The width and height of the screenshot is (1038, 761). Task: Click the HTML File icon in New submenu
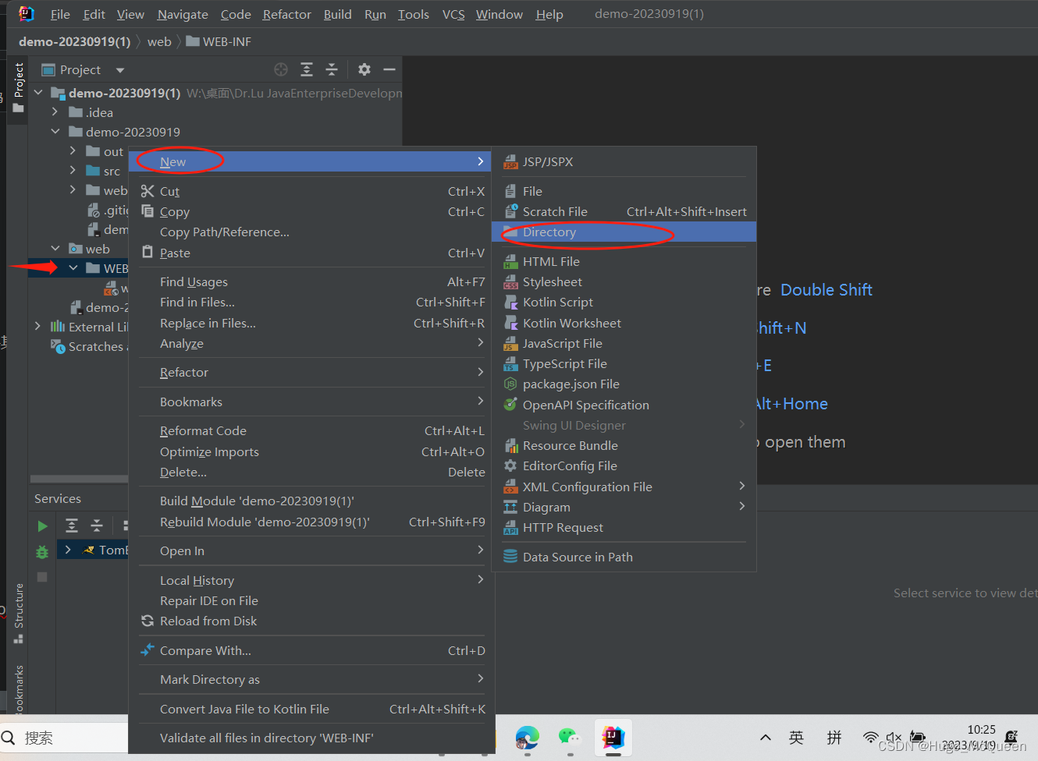(510, 261)
